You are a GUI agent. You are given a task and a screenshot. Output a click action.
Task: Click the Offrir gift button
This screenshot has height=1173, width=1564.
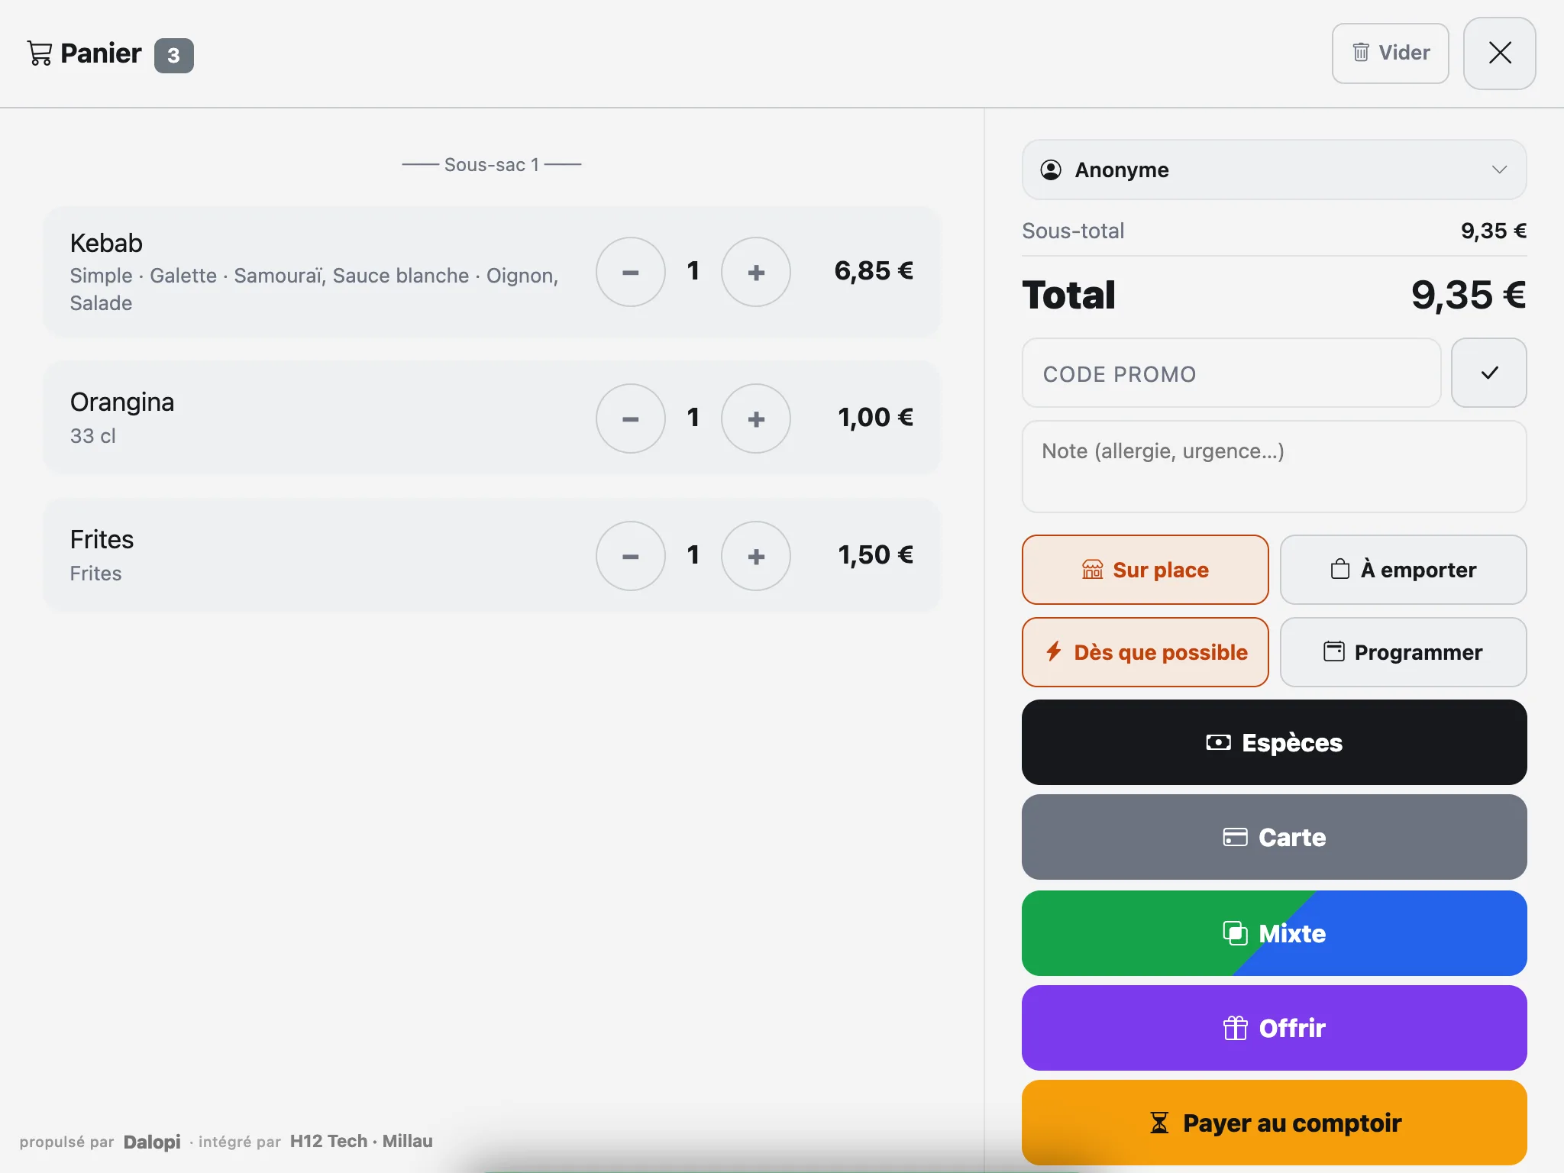[1274, 1028]
